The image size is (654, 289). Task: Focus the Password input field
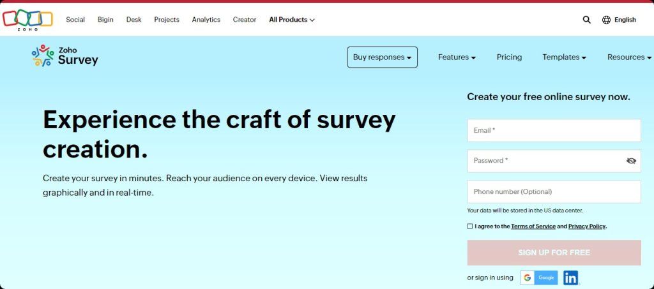point(554,161)
